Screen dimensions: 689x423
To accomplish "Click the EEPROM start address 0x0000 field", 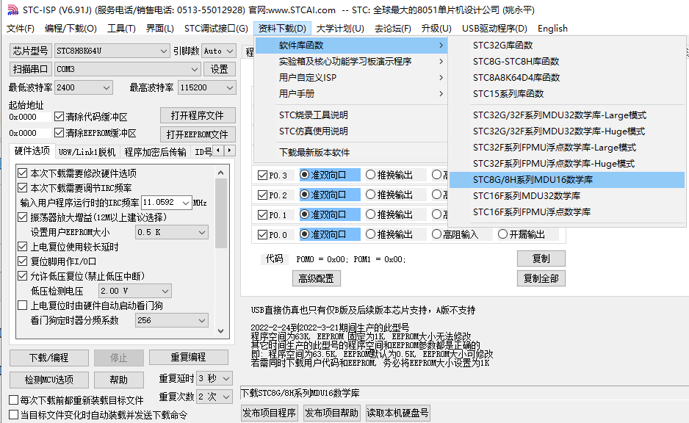I will [x=29, y=133].
